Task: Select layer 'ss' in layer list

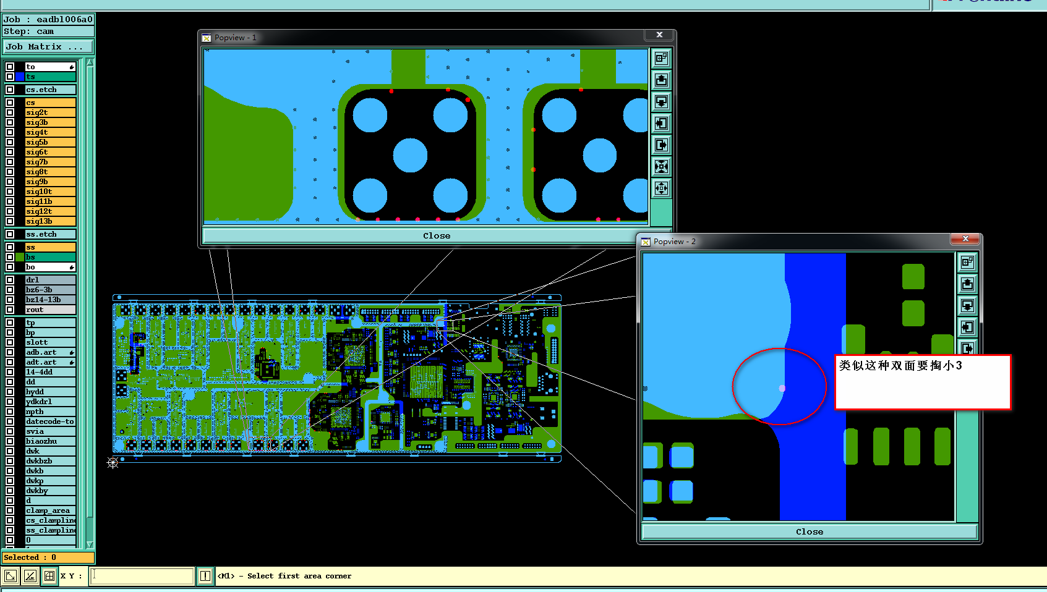Action: pos(50,247)
